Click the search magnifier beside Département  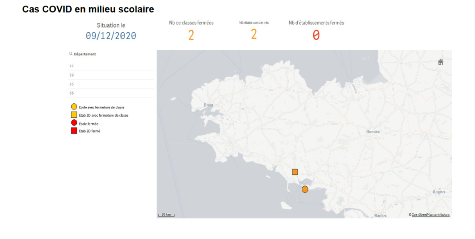[x=71, y=54]
